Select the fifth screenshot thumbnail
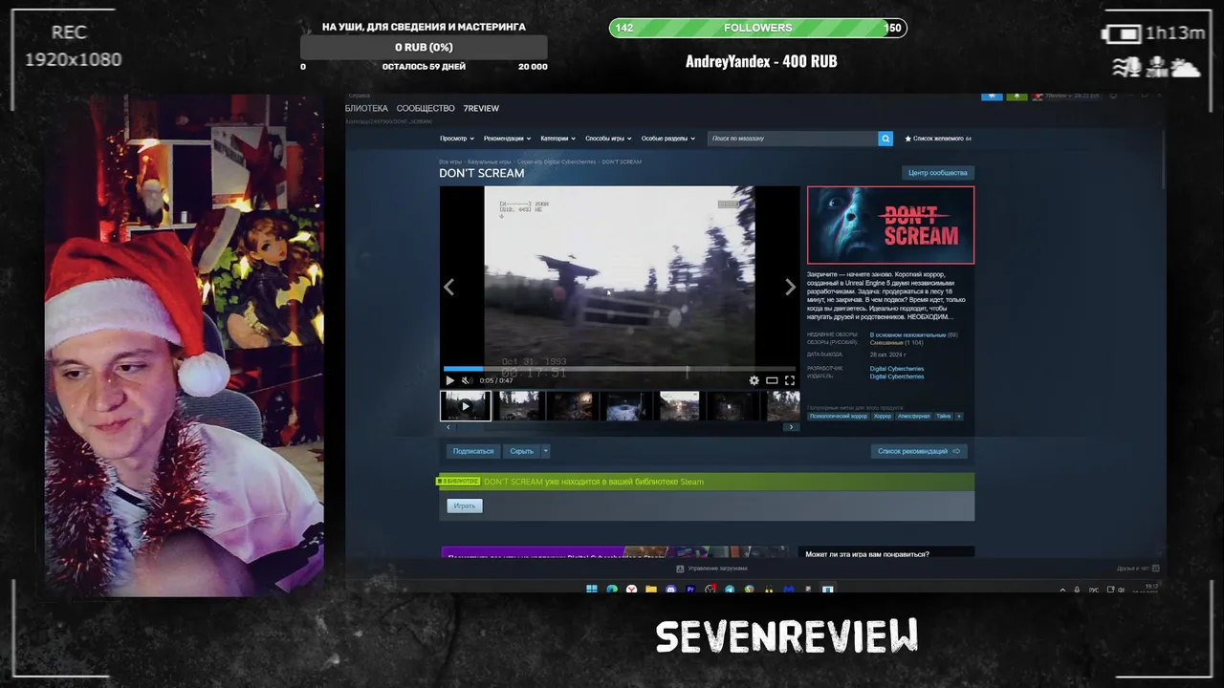Screen dimensions: 1224x688 coord(679,405)
